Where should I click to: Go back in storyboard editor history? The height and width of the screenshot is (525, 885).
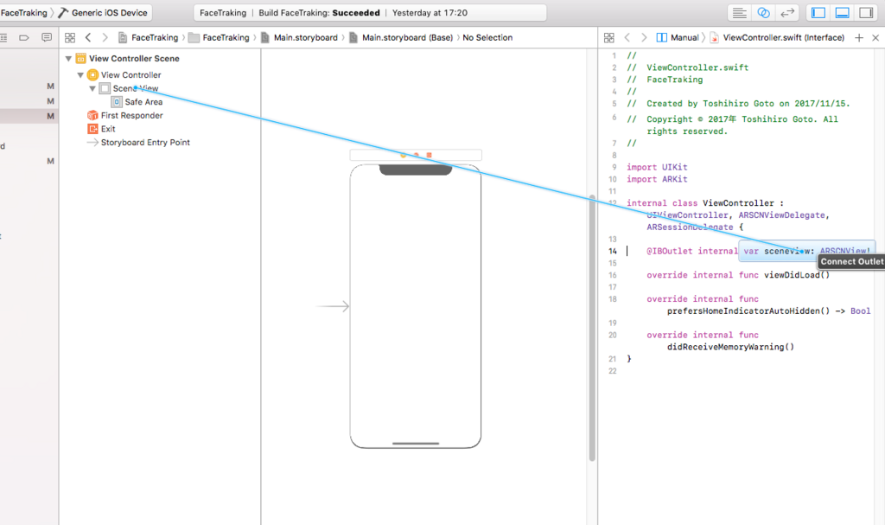(x=88, y=37)
